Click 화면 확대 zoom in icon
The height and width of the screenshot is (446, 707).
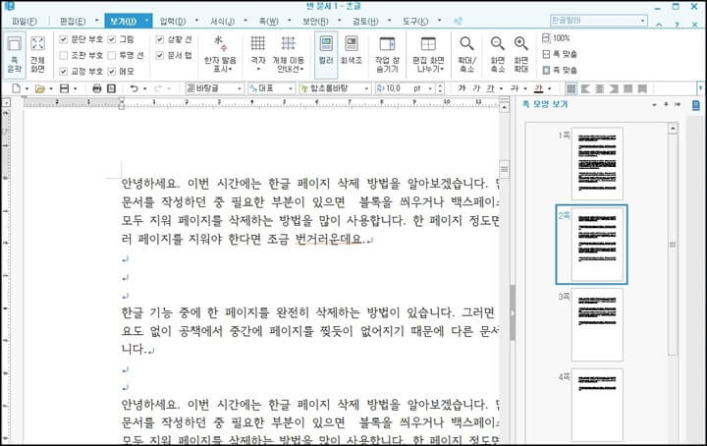click(521, 55)
